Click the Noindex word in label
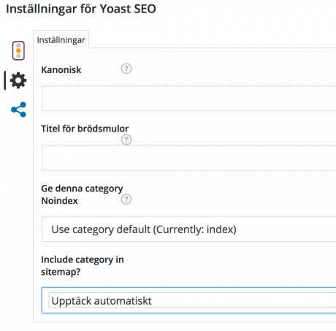 click(59, 201)
